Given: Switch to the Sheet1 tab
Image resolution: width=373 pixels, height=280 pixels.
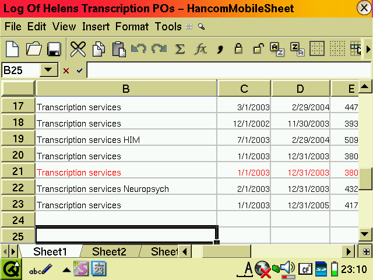Looking at the screenshot, I should pyautogui.click(x=50, y=251).
